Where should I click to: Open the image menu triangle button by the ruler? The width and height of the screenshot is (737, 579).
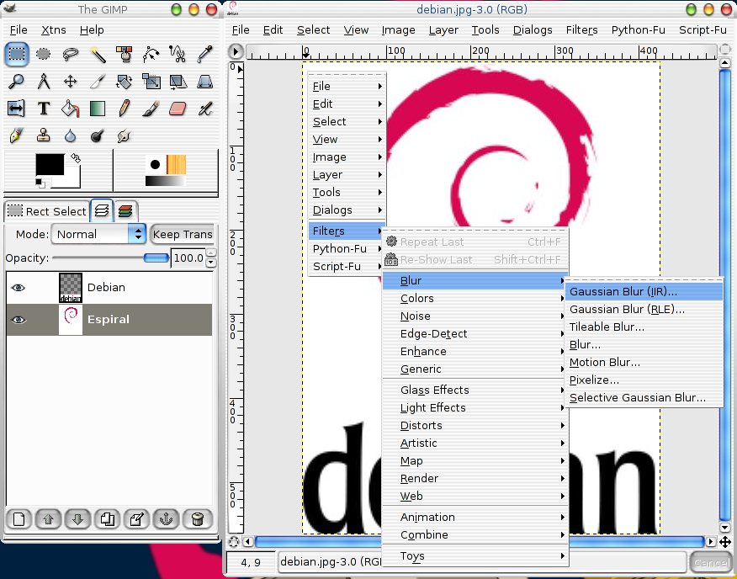(236, 51)
